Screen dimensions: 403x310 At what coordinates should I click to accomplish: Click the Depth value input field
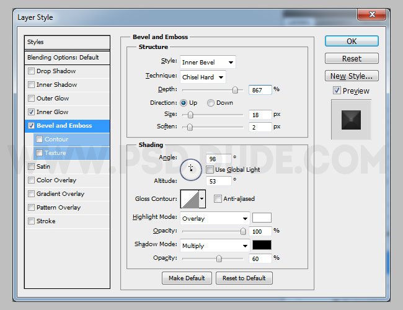[x=260, y=90]
